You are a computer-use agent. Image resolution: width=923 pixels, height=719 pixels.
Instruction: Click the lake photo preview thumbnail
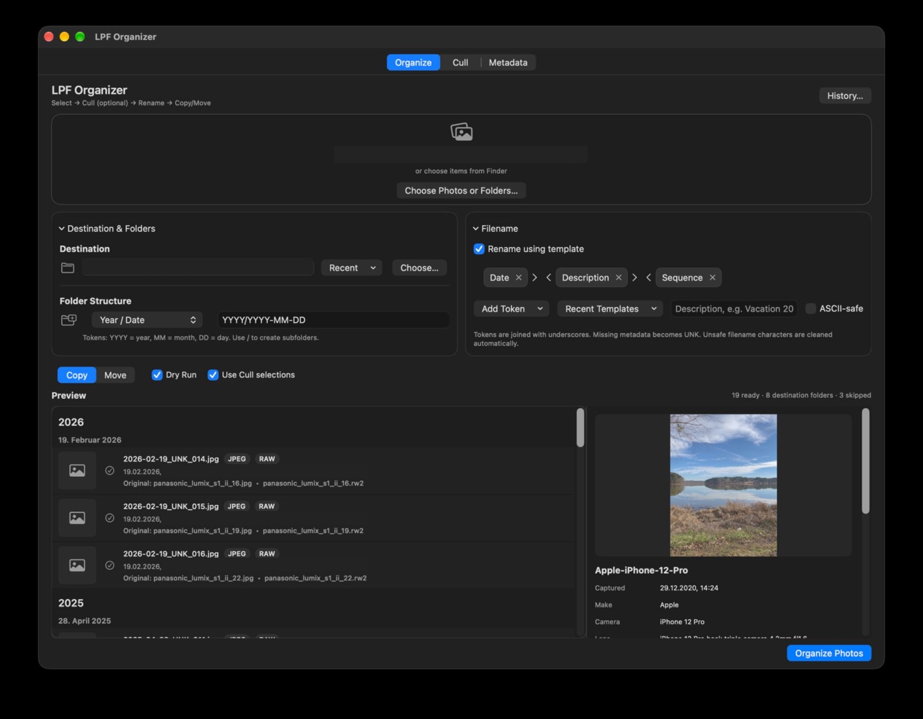[723, 485]
